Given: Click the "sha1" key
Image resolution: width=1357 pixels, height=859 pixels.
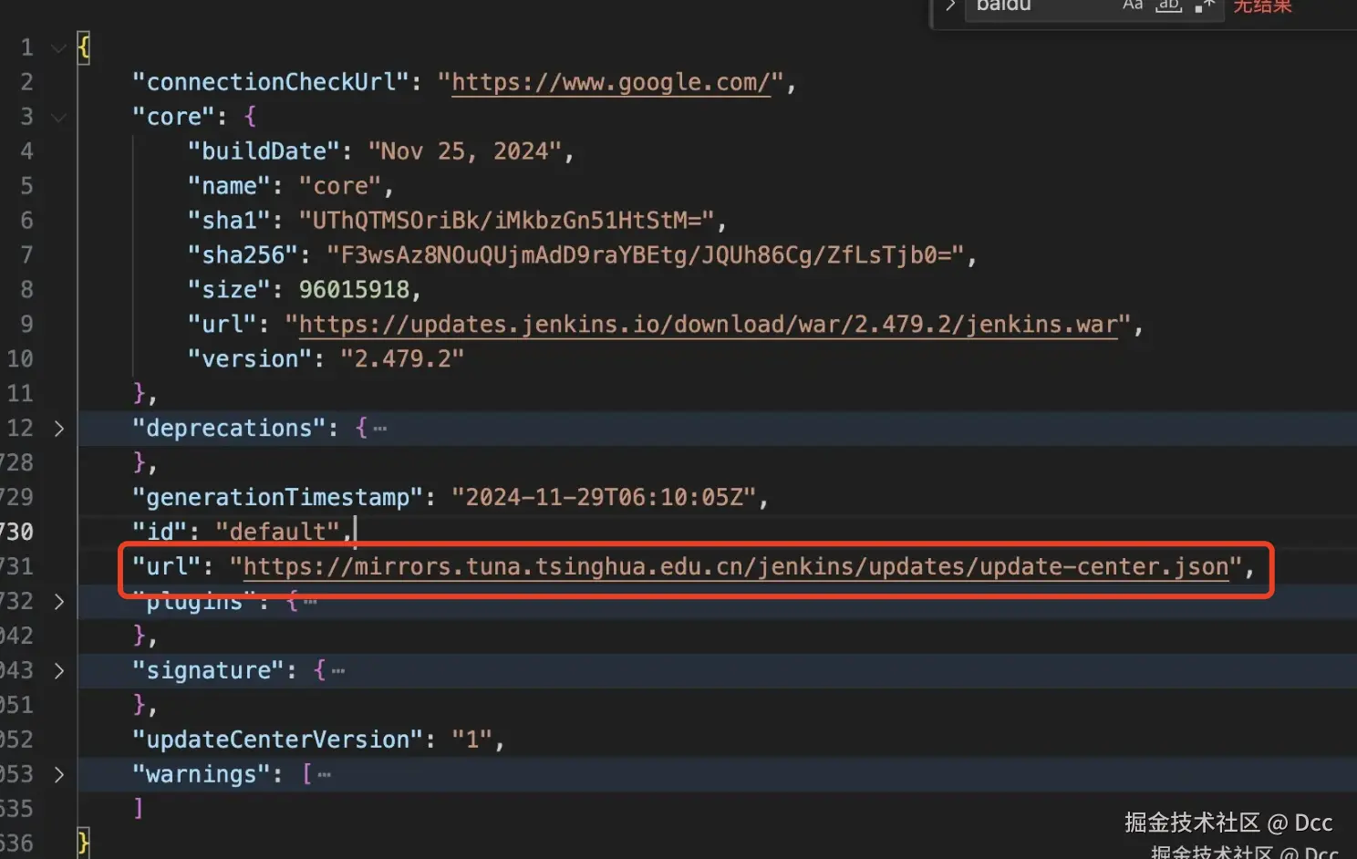Looking at the screenshot, I should click(x=229, y=221).
